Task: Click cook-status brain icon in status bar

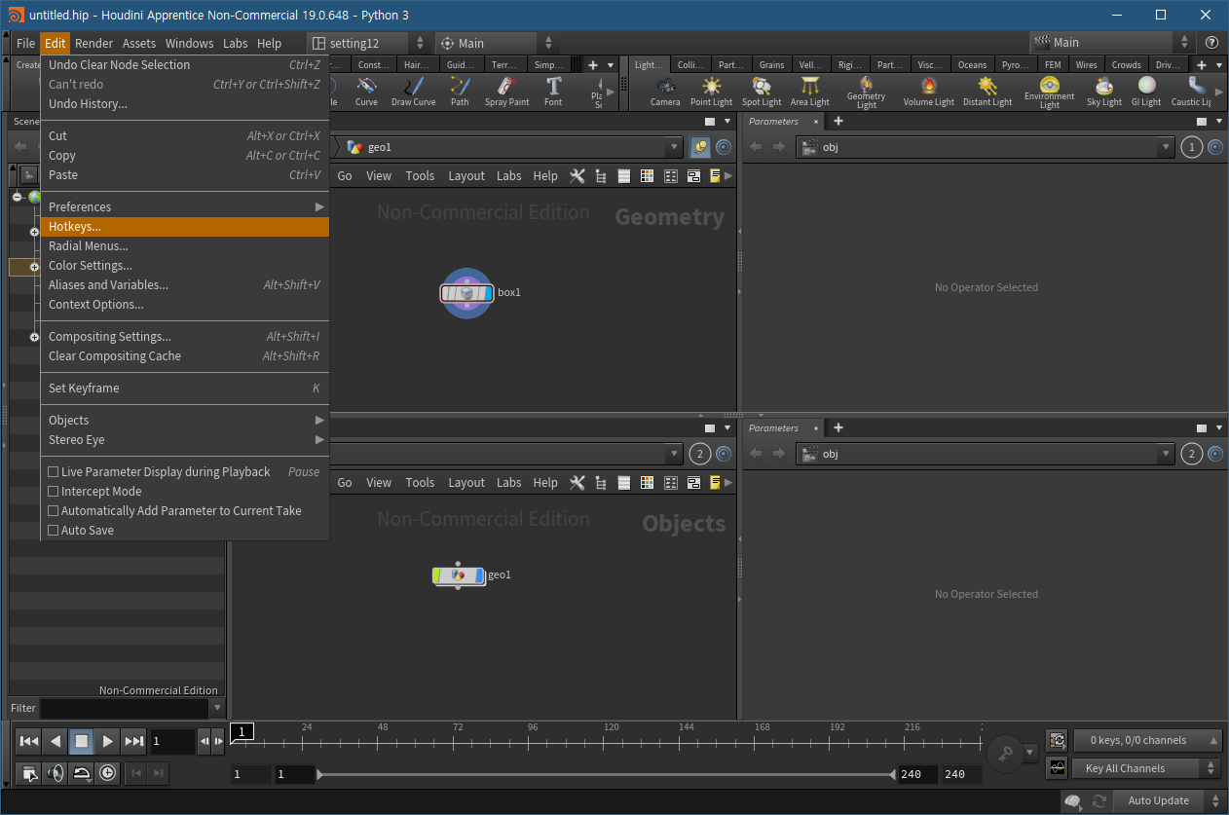Action: click(1072, 800)
